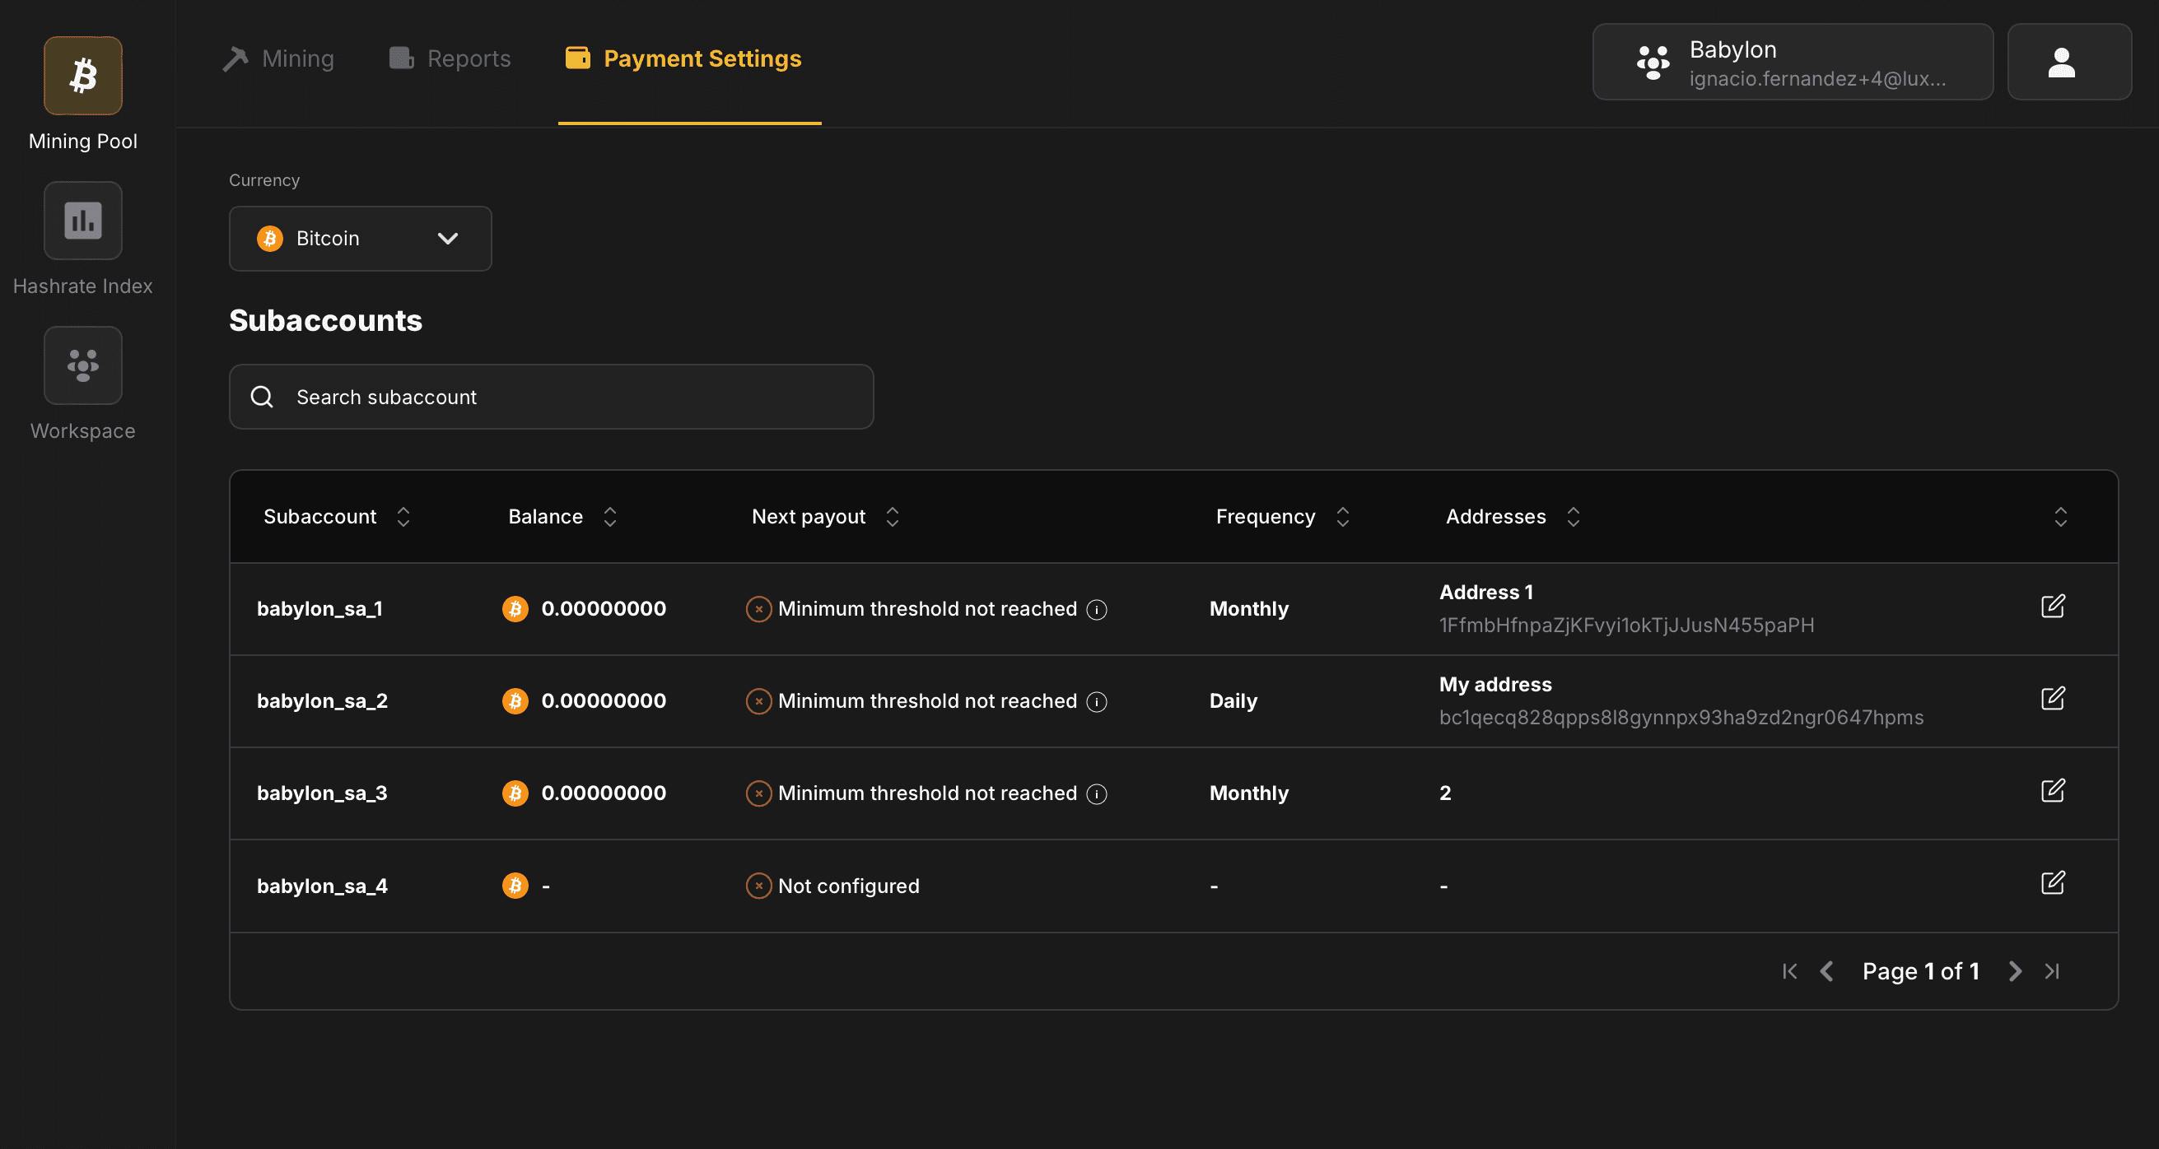Click the Bitcoin icon in babylon_sa_4 row

point(515,886)
